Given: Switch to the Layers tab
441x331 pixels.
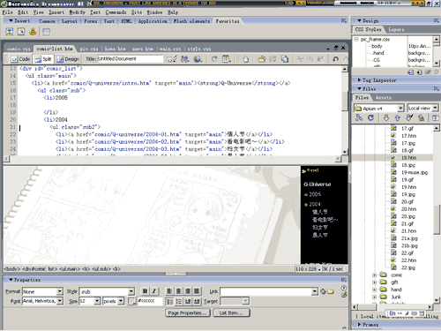Looking at the screenshot, I should pyautogui.click(x=396, y=29).
